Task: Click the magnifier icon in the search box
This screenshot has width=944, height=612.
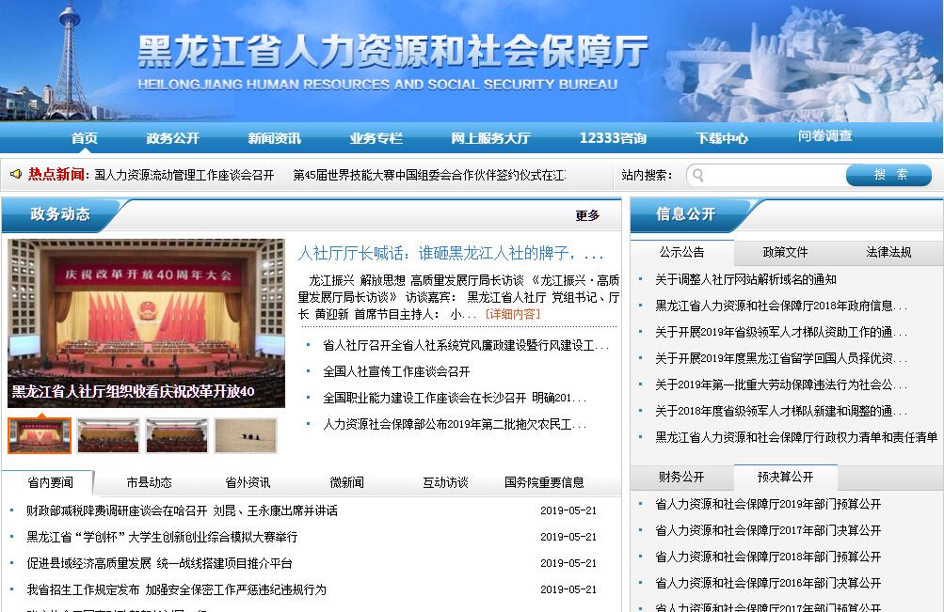Action: click(x=698, y=175)
